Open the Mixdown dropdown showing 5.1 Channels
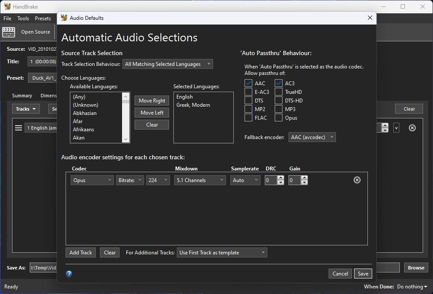 pos(200,180)
